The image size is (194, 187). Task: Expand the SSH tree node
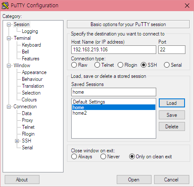[17, 141]
